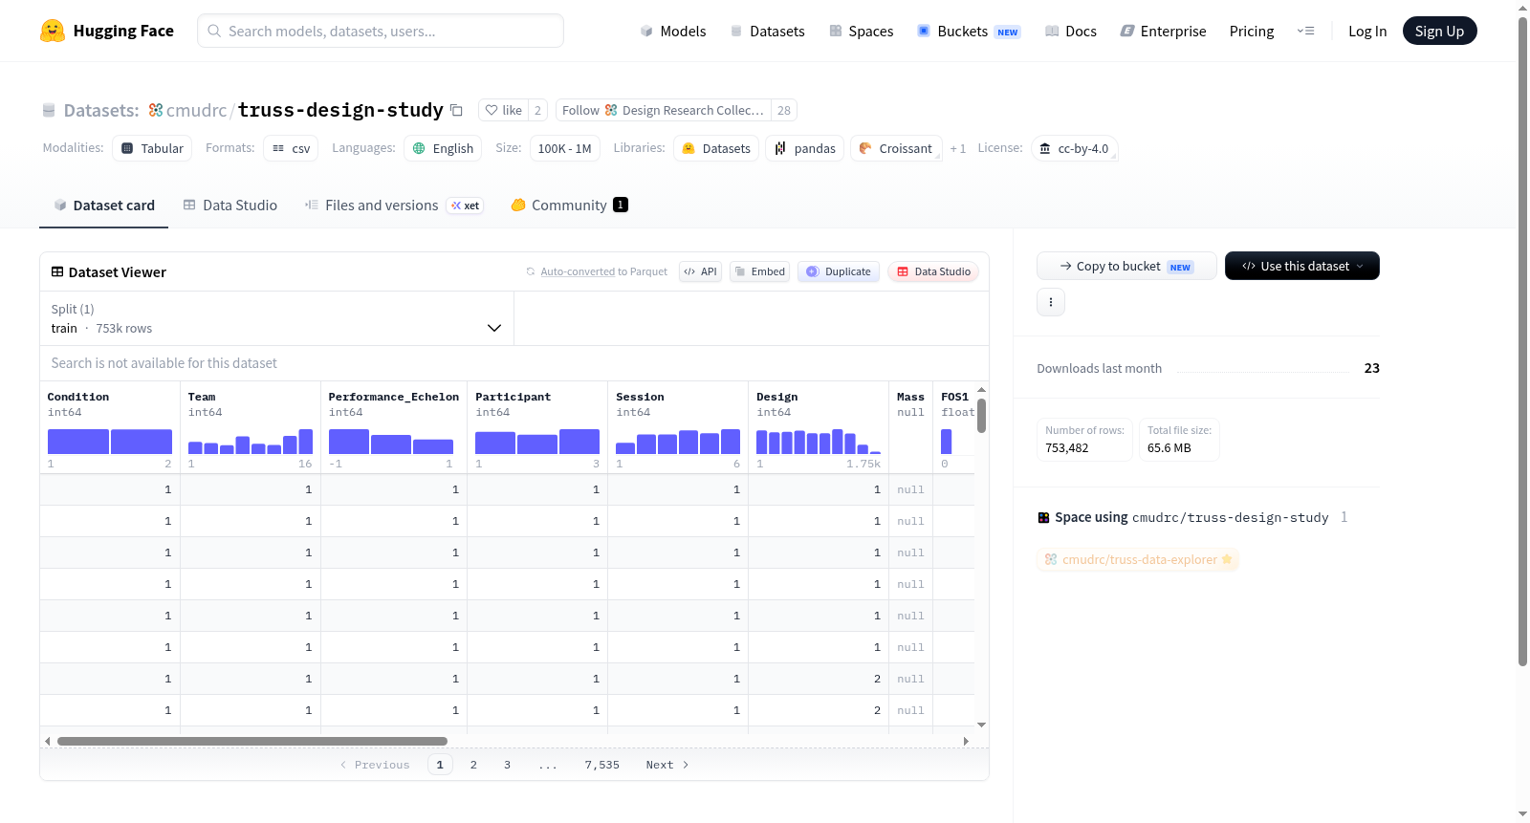Open the Docs navigation link
Viewport: 1530px width, 823px height.
1071,31
